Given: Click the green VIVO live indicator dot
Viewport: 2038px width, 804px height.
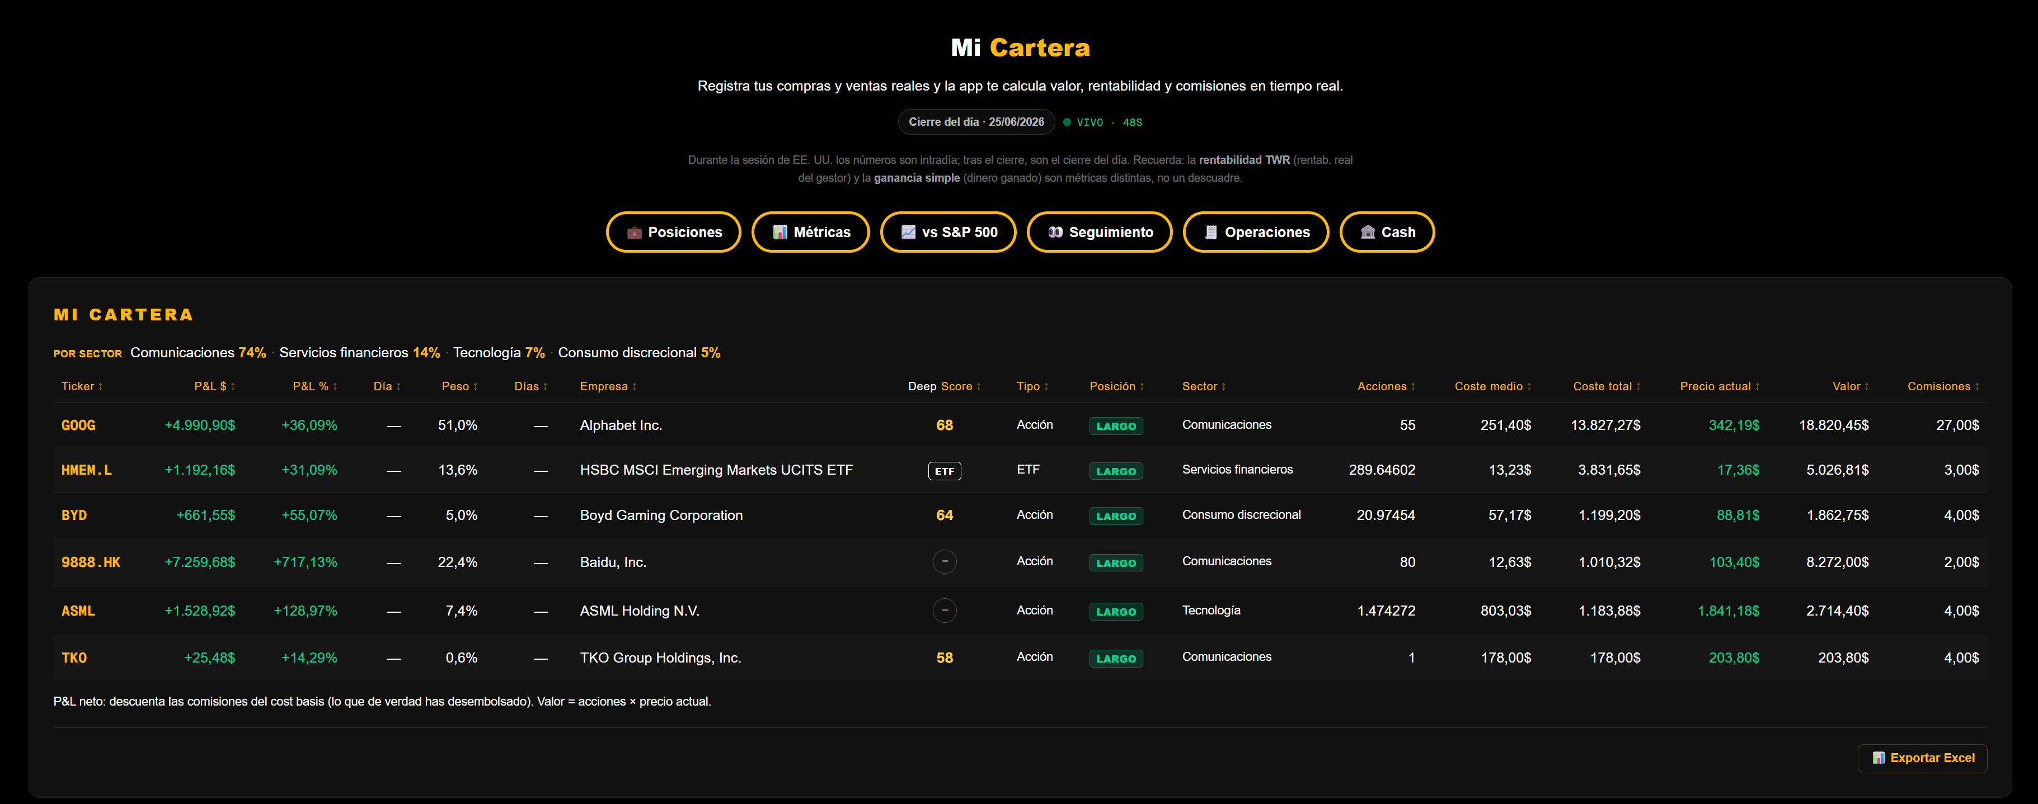Looking at the screenshot, I should tap(1067, 122).
